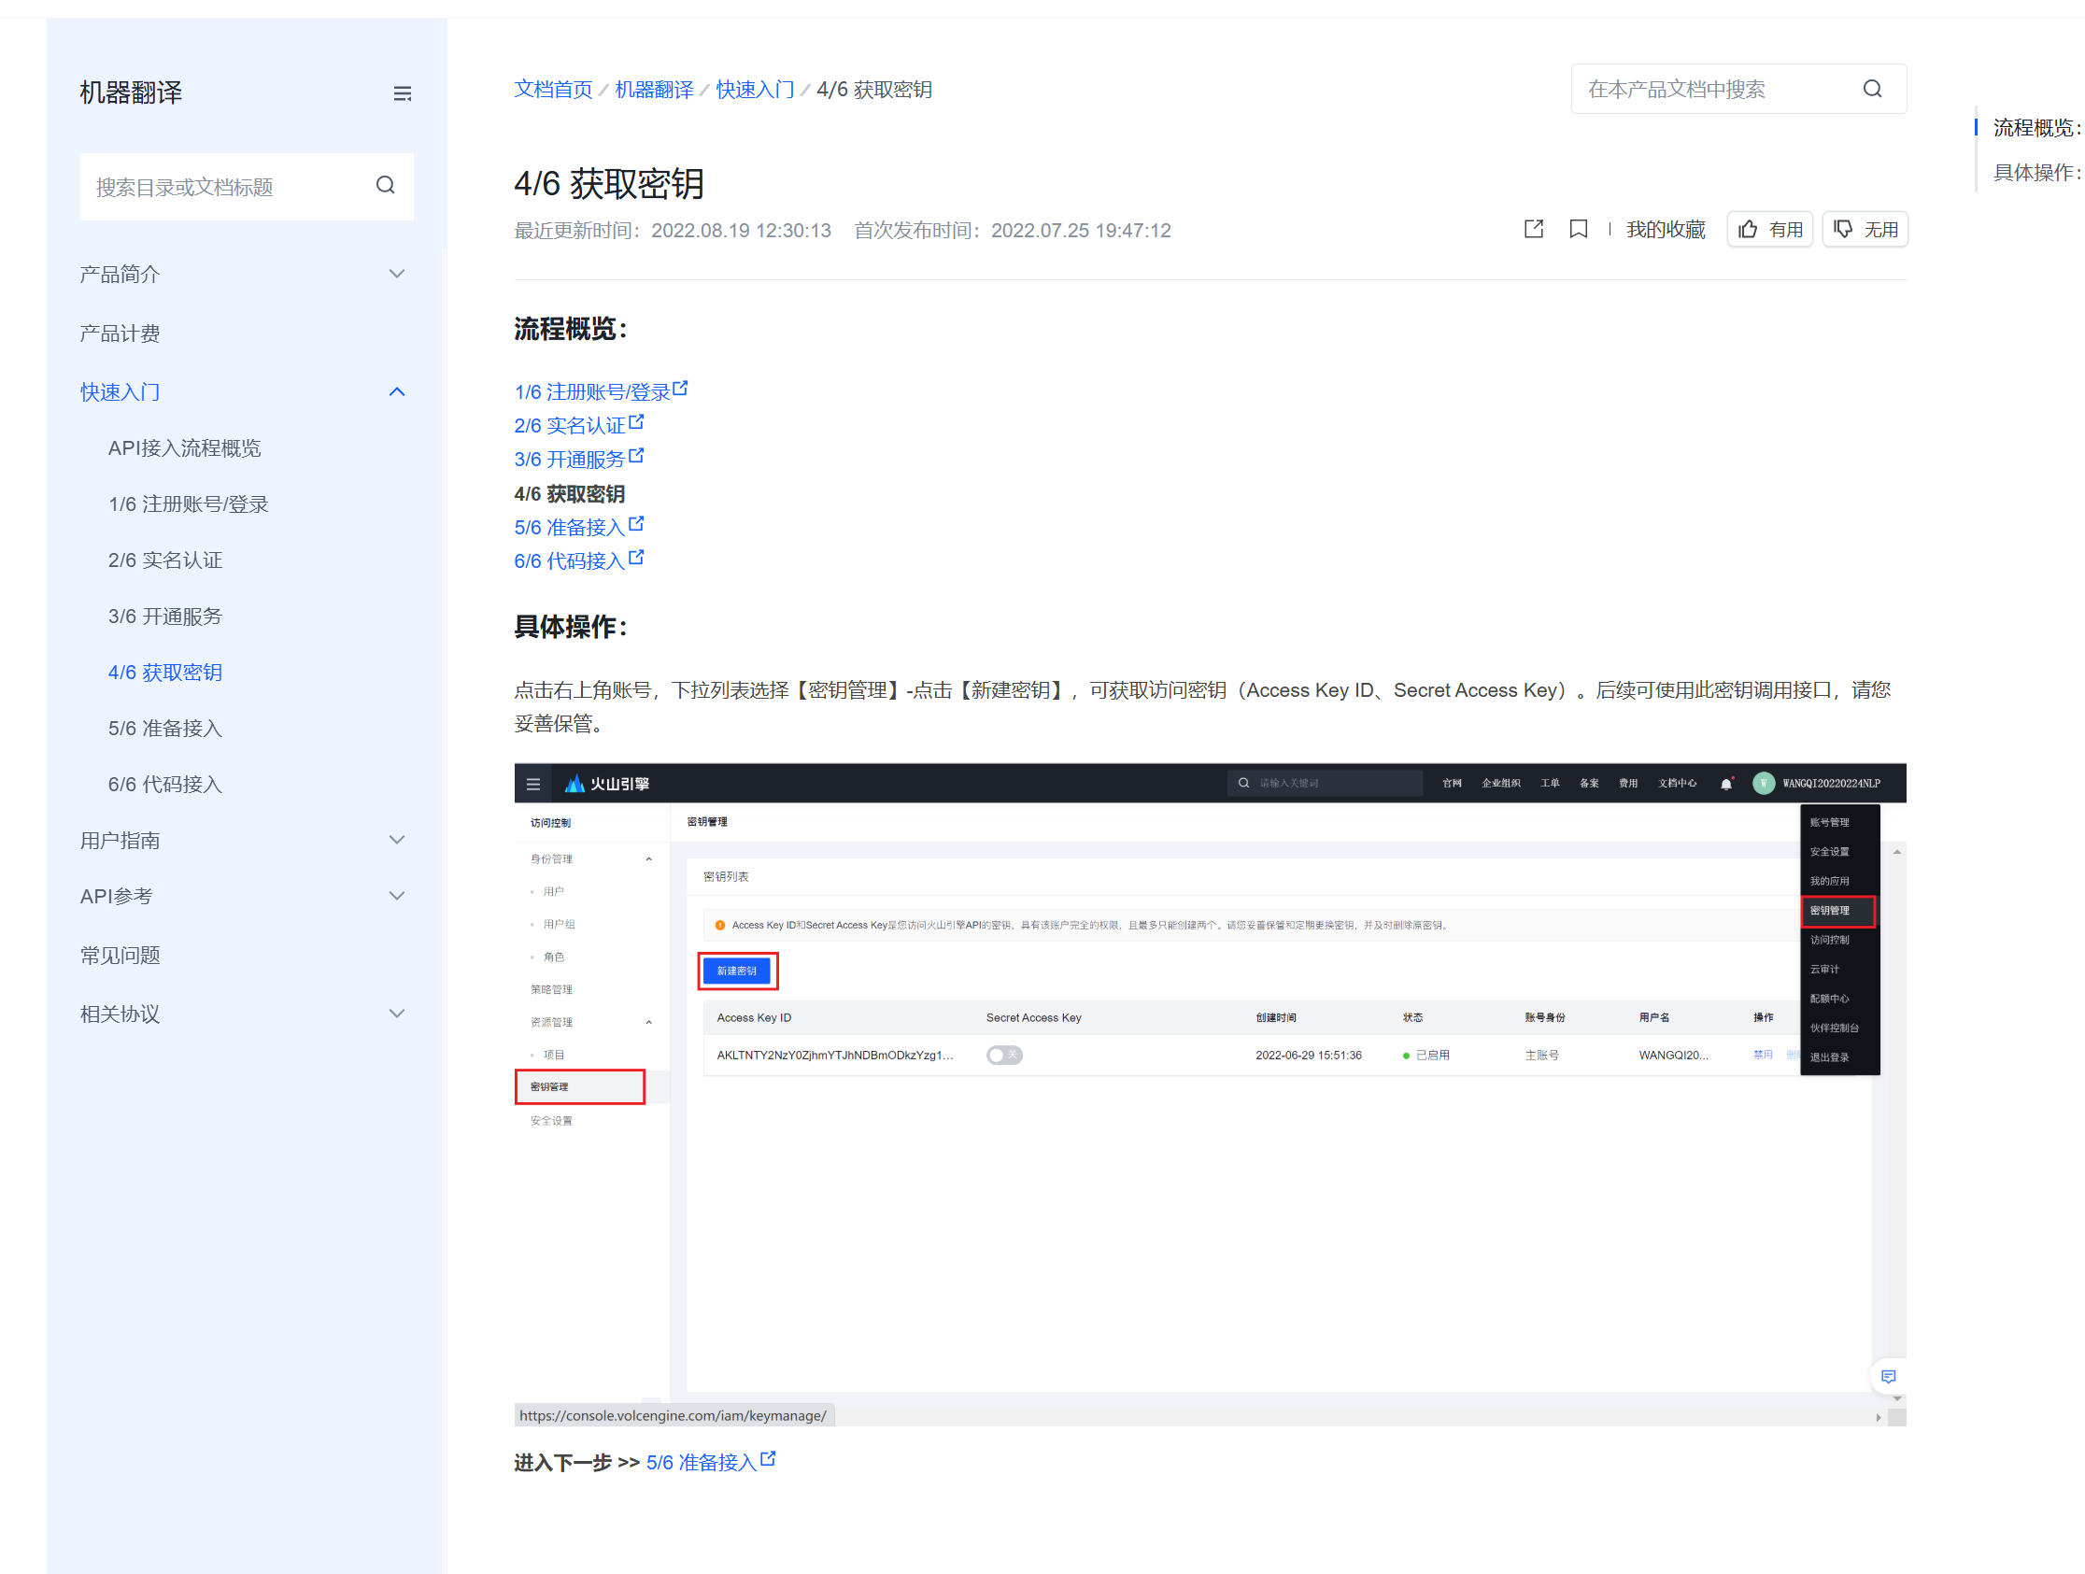Expand the 产品简介 section
Viewport: 2085px width, 1574px height.
tap(397, 275)
